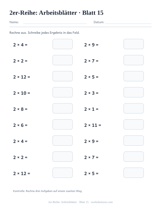Select the answer box for 2 × 1

[134, 108]
